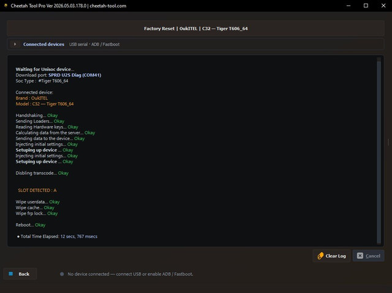Click 'SPRD U2S Diag (COM41)' port text
The image size is (392, 293).
75,75
